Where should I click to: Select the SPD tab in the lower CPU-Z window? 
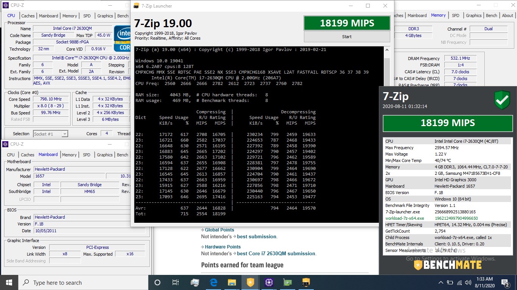pos(87,155)
